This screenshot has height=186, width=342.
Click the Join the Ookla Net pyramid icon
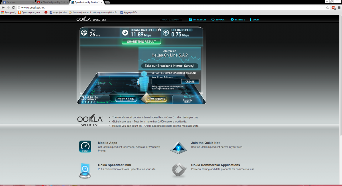(178, 147)
